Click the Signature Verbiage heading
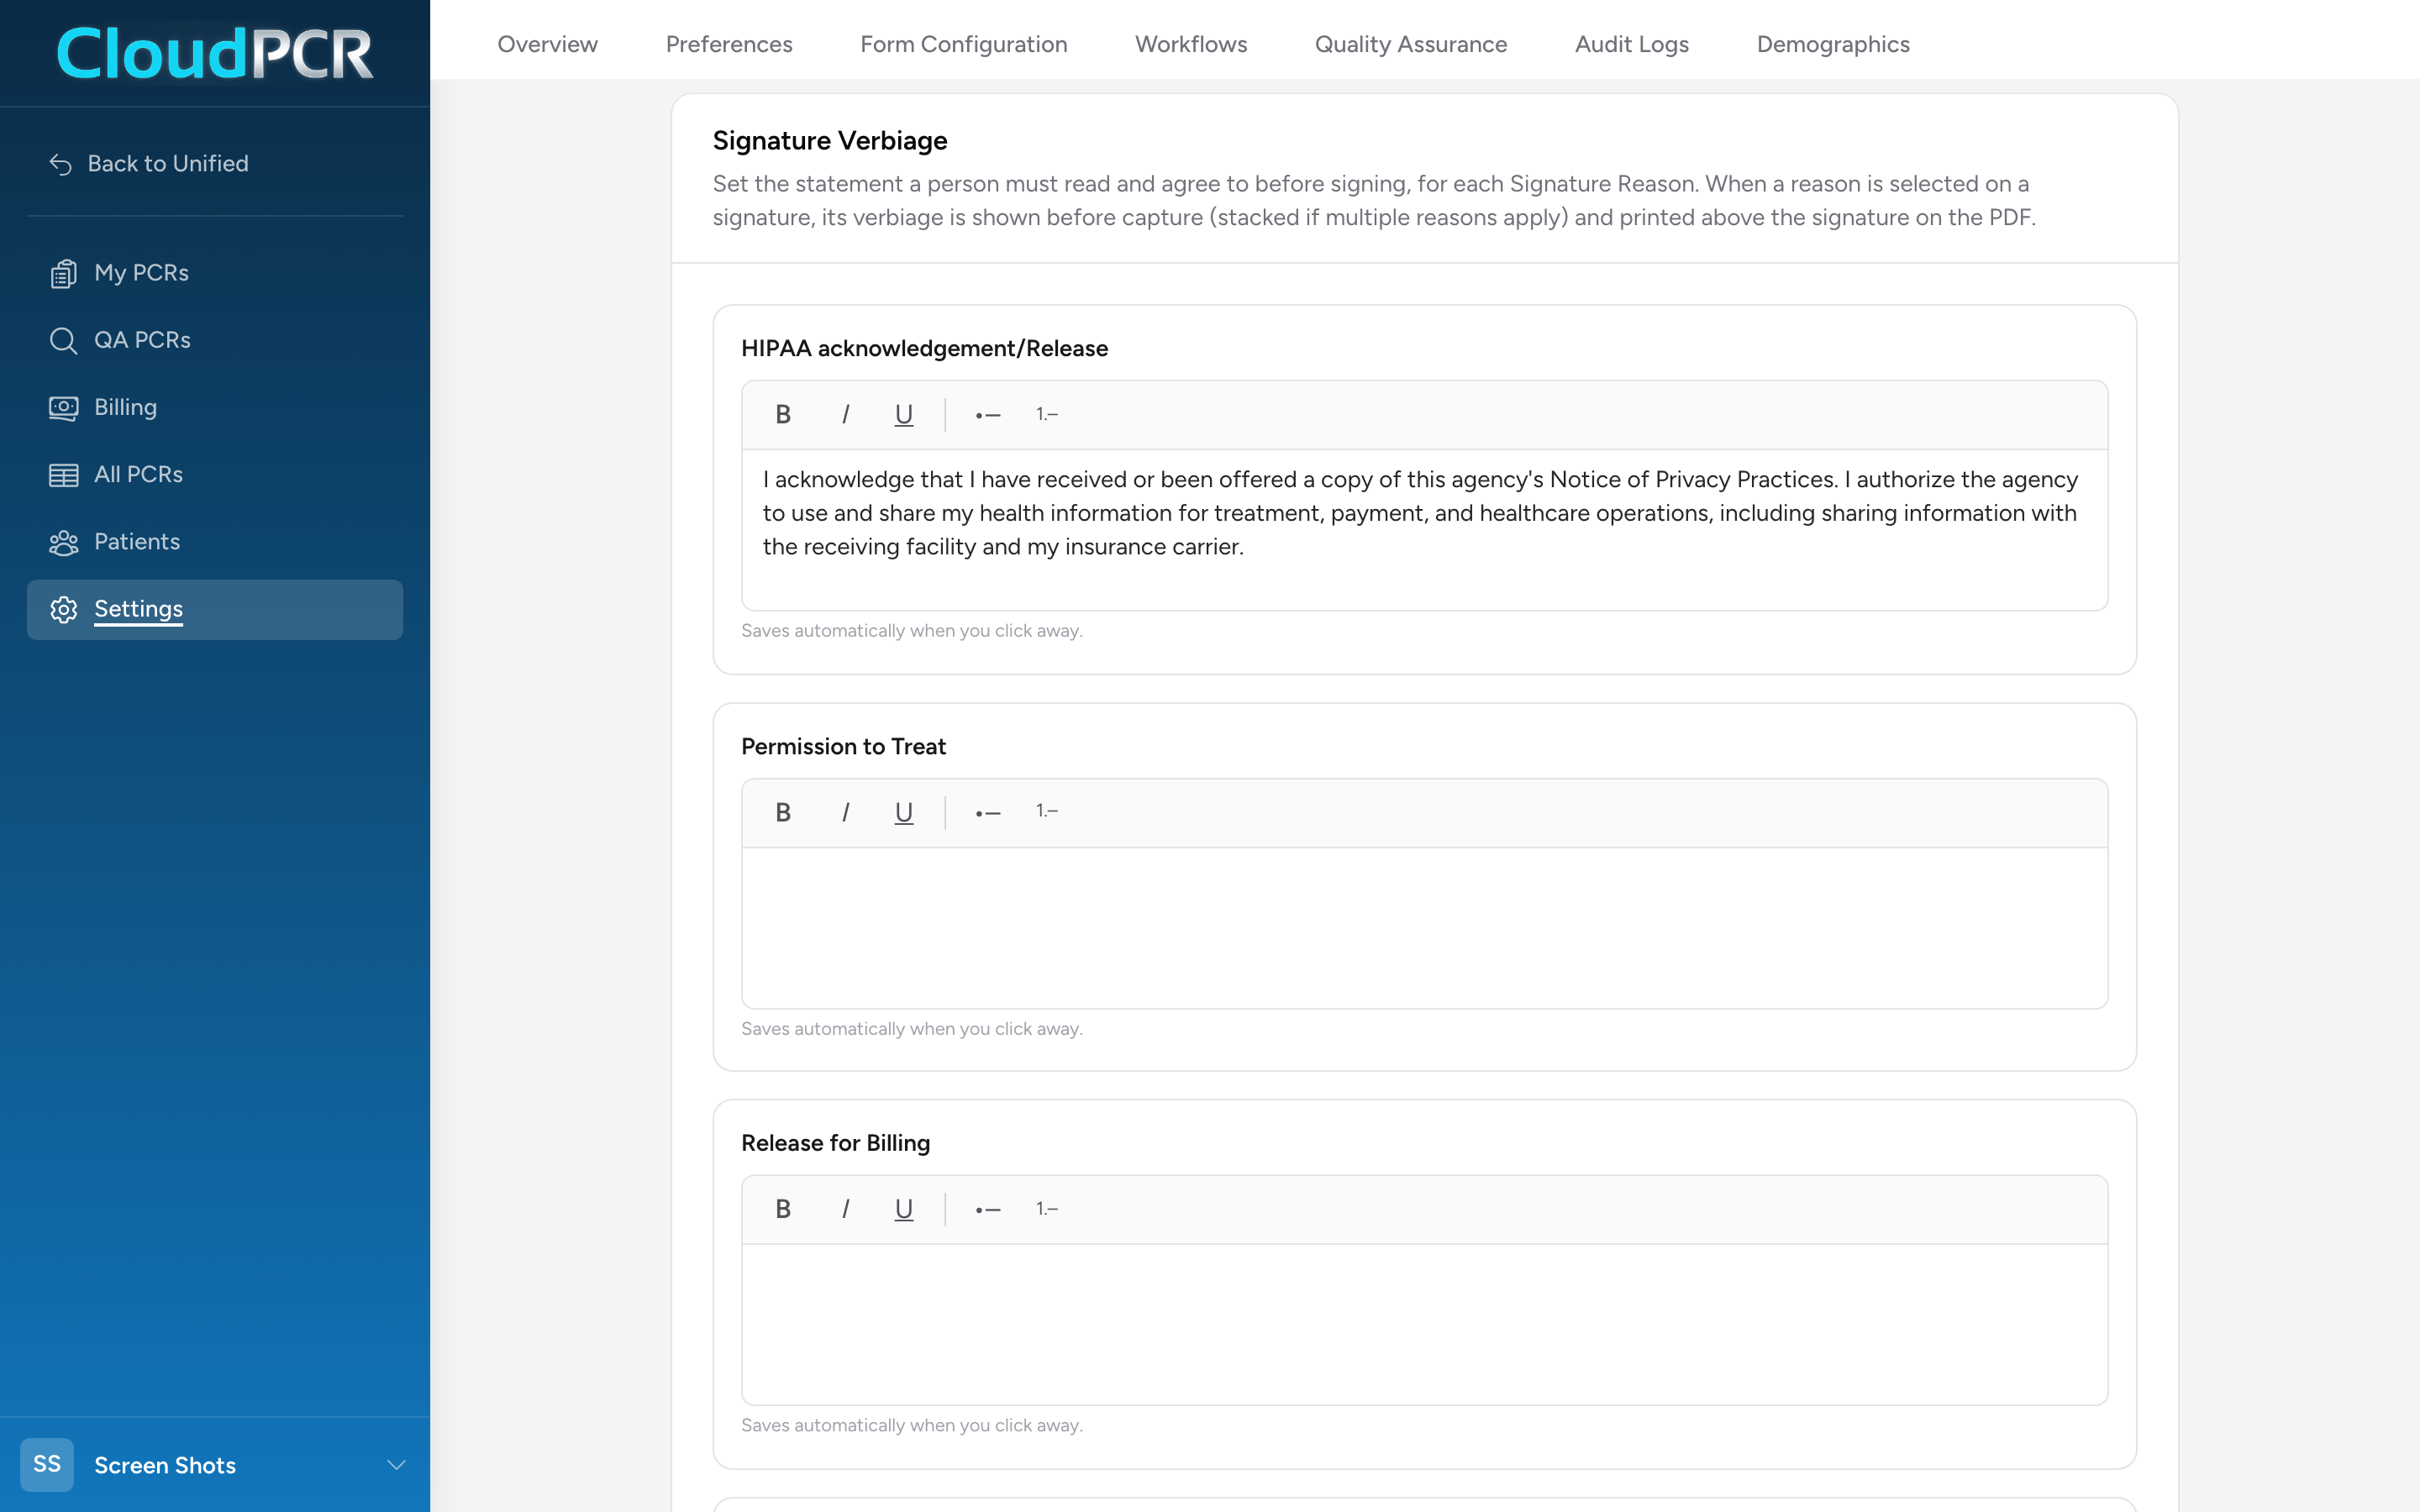 tap(830, 141)
